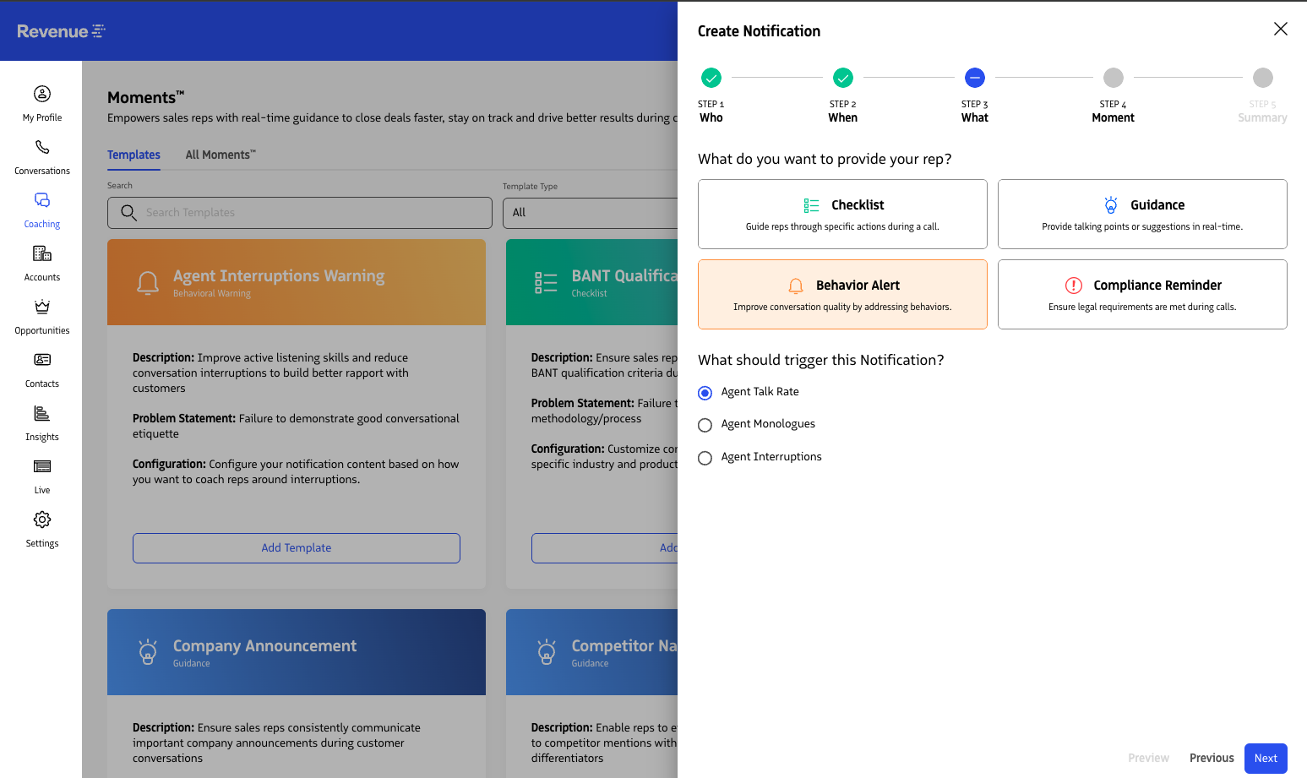
Task: Select Agent Monologues trigger option
Action: [x=705, y=425]
